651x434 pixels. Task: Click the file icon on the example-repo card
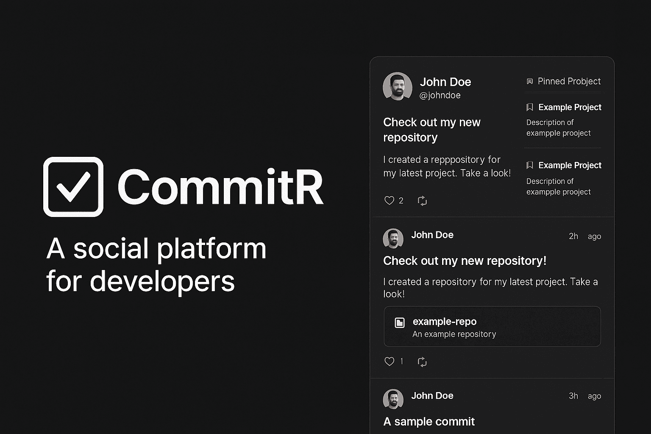pyautogui.click(x=400, y=323)
